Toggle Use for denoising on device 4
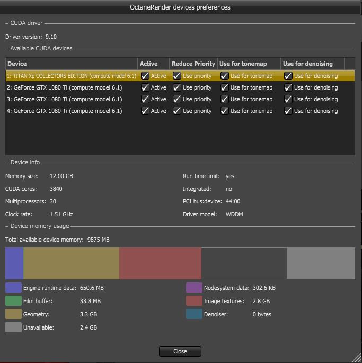The width and height of the screenshot is (362, 363). pos(288,111)
